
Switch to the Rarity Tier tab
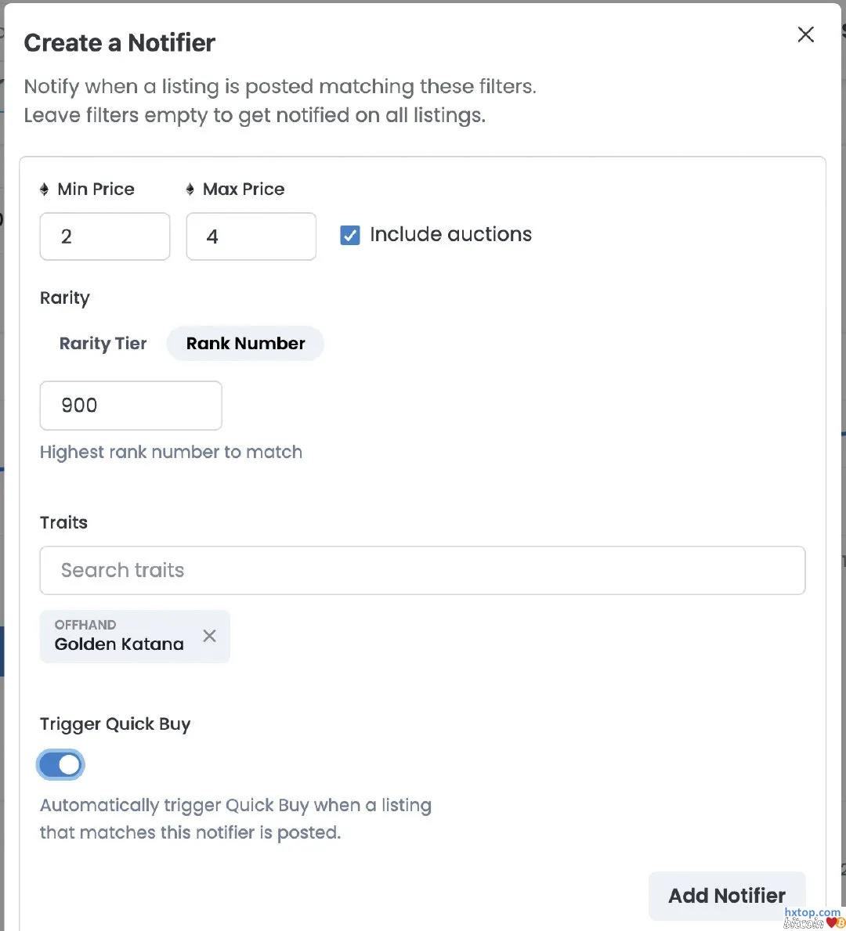pos(103,344)
